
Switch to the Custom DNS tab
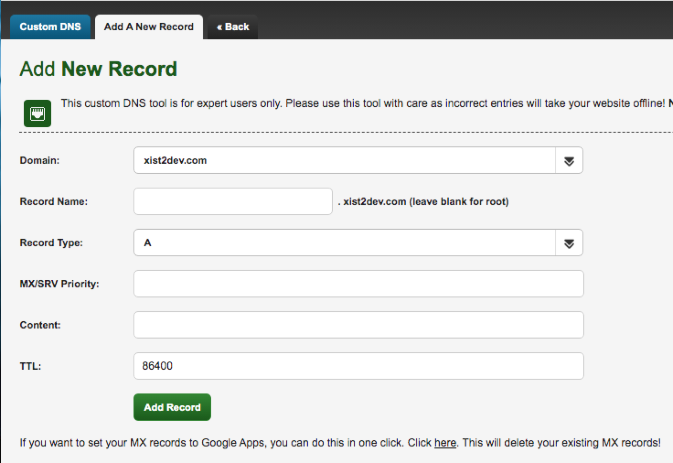click(x=50, y=27)
